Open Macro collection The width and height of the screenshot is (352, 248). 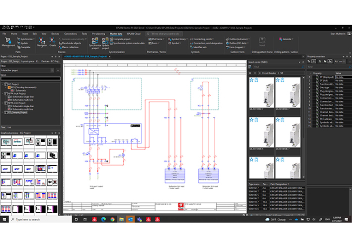[69, 47]
